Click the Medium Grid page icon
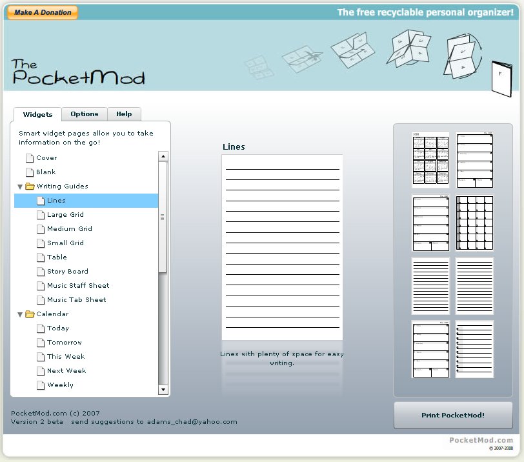Viewport: 524px width, 462px height. (x=41, y=229)
